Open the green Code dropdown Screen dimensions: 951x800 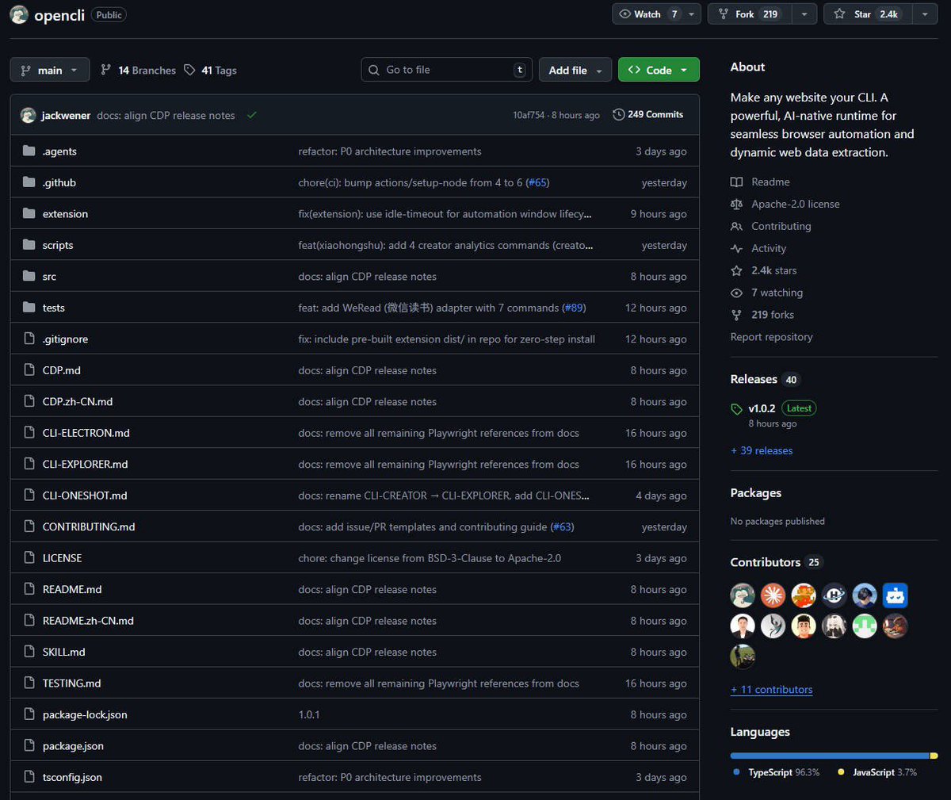[x=659, y=70]
